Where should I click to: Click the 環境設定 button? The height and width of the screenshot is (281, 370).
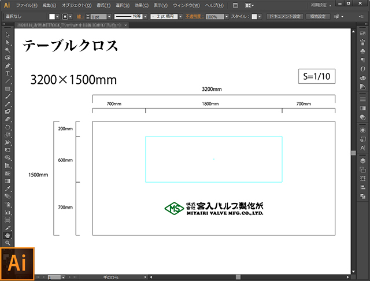point(318,16)
